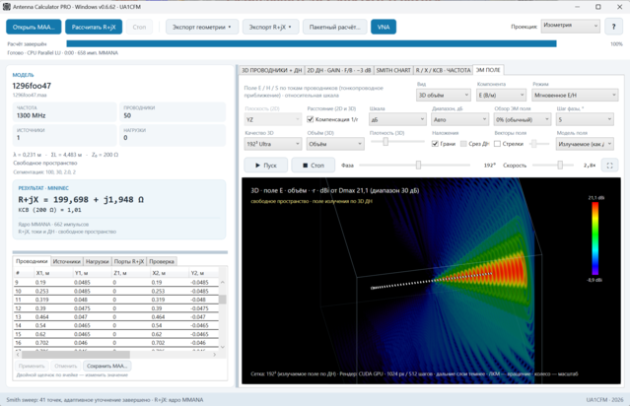Click the Antenna Calculator app icon in title bar
The width and height of the screenshot is (630, 406).
7,7
